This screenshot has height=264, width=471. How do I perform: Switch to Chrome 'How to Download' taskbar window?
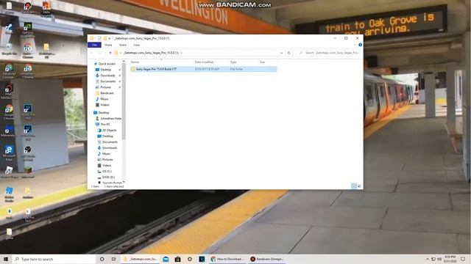pyautogui.click(x=227, y=259)
